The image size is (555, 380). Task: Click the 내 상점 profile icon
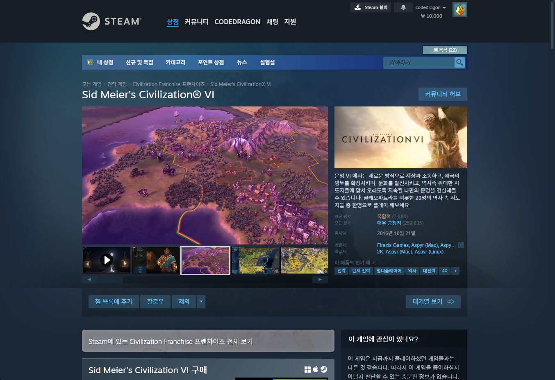(90, 62)
